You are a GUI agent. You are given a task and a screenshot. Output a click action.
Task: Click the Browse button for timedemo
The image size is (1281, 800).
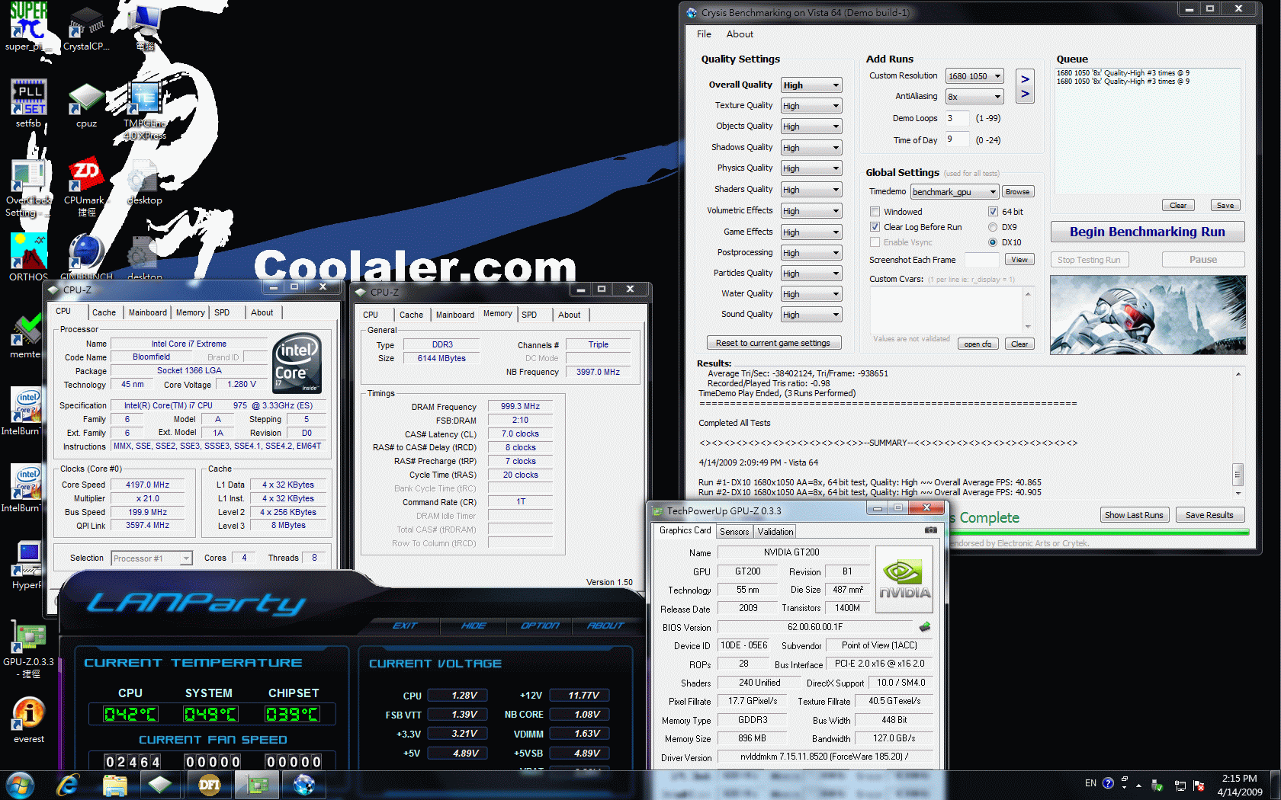pos(1017,192)
